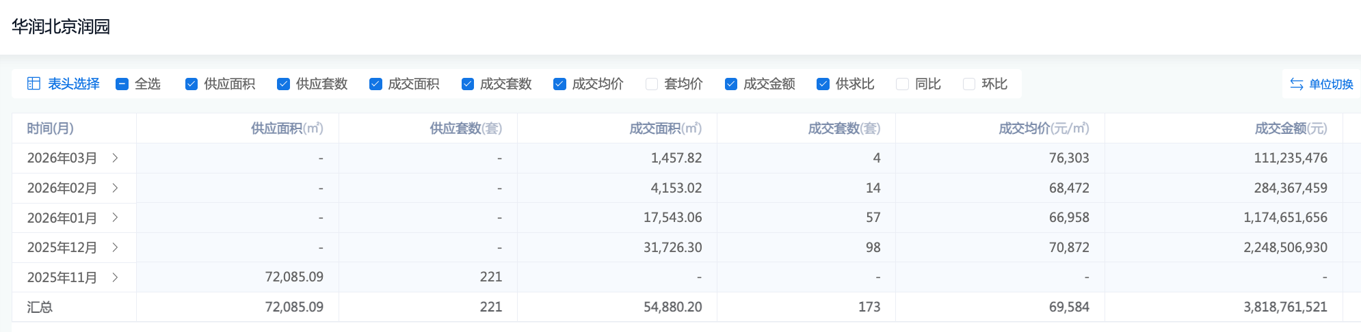The height and width of the screenshot is (332, 1361).
Task: Enable the 套均价 checkbox
Action: [x=652, y=84]
